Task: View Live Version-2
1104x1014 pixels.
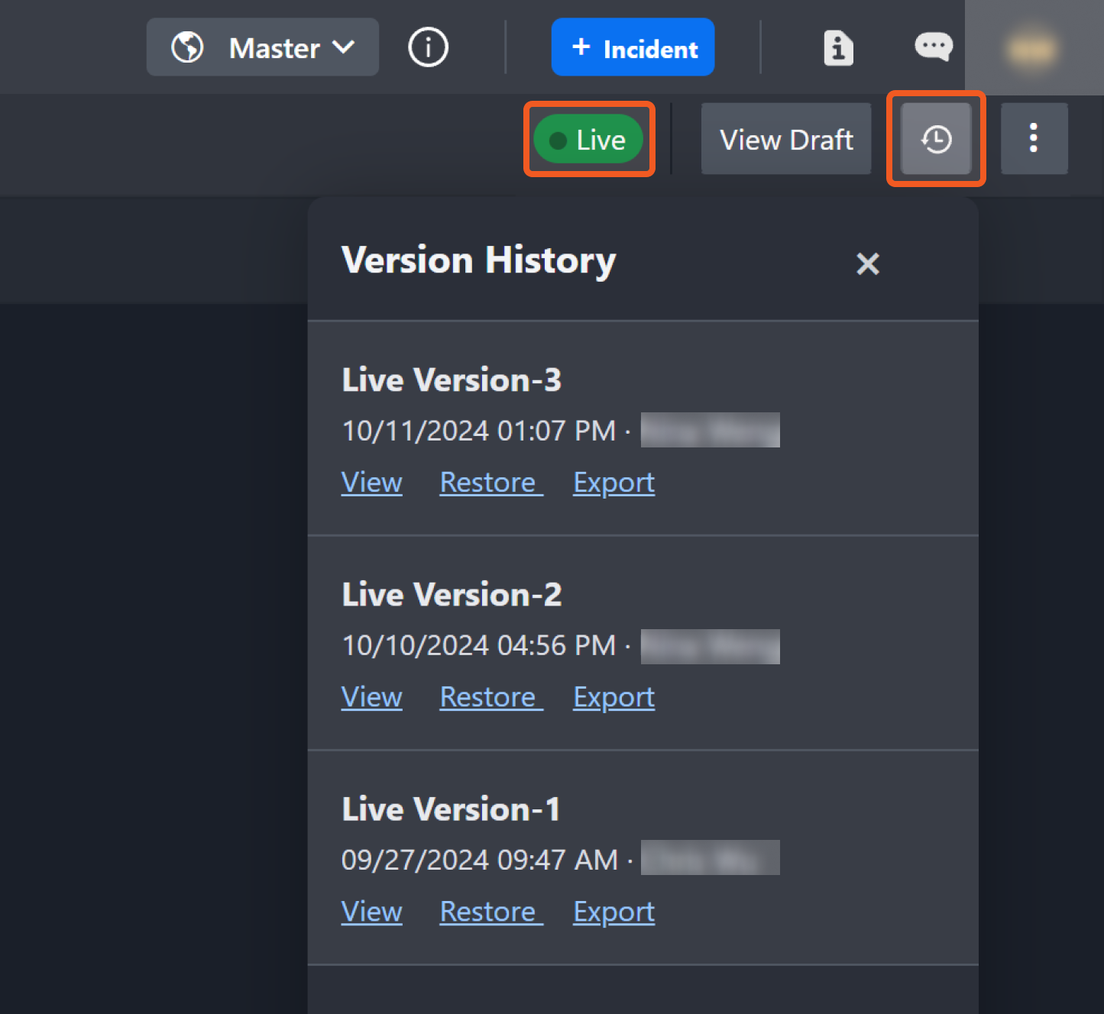Action: pyautogui.click(x=371, y=697)
